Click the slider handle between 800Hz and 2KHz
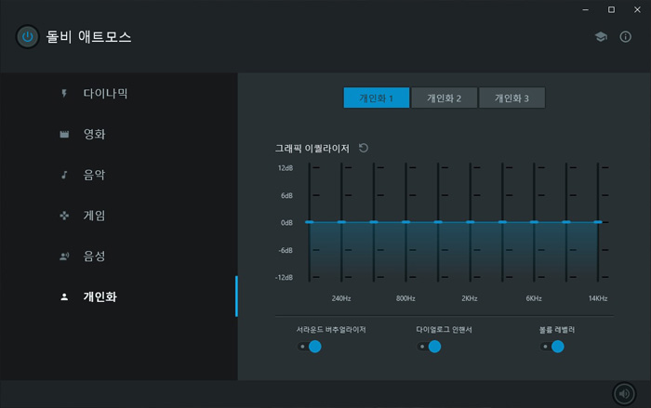The width and height of the screenshot is (651, 408). click(438, 222)
